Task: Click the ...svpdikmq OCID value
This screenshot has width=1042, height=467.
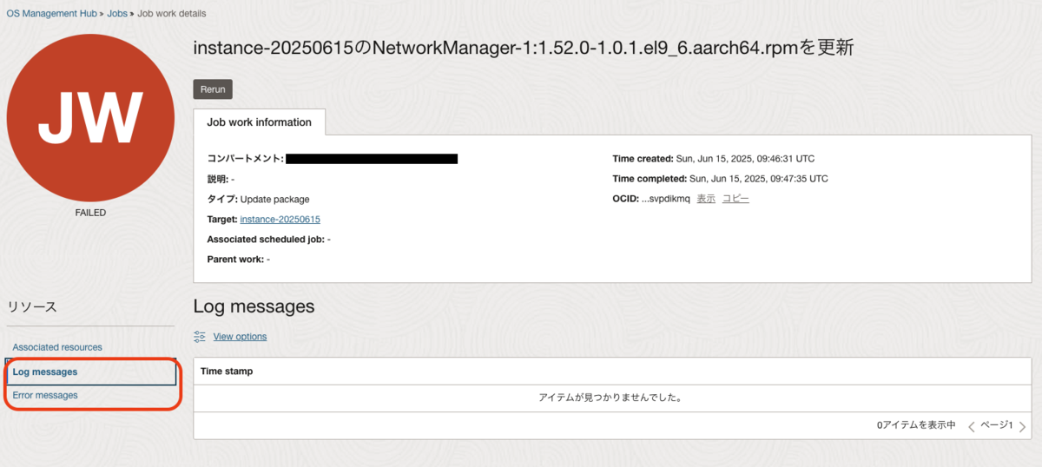Action: (665, 199)
